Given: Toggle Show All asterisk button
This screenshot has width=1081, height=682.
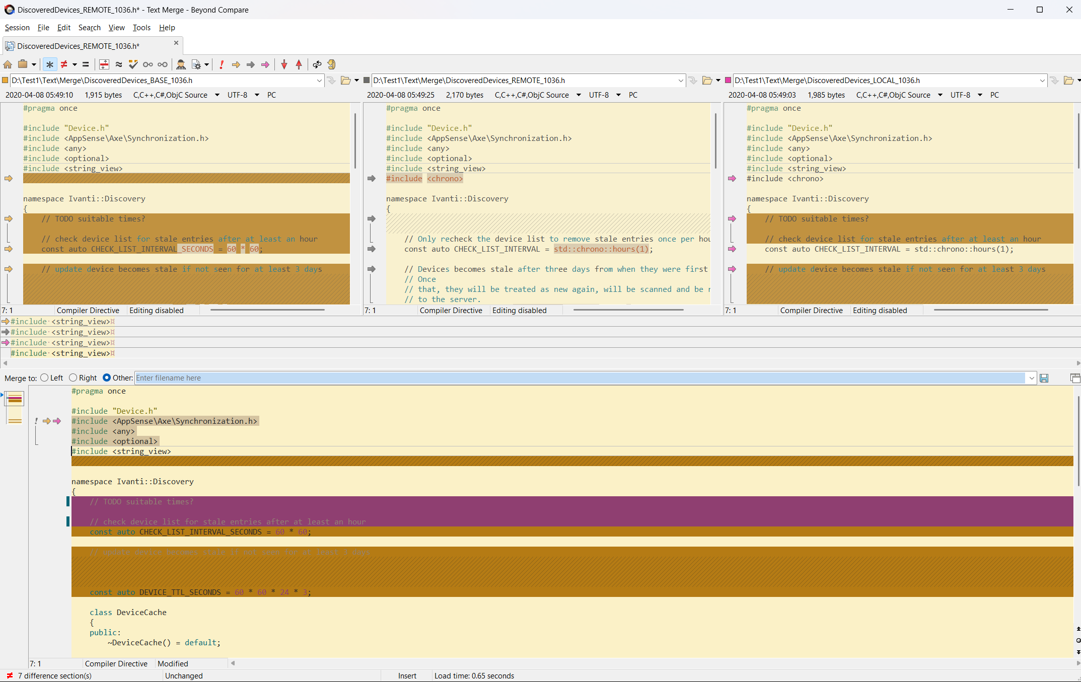Looking at the screenshot, I should point(49,64).
